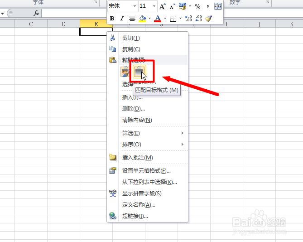Open 设置单元格格式(F)... dialog

tap(148, 171)
